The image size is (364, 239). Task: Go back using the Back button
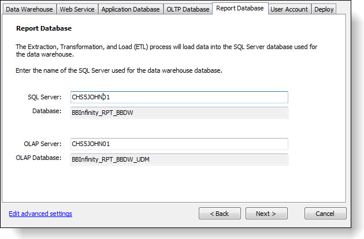click(220, 214)
